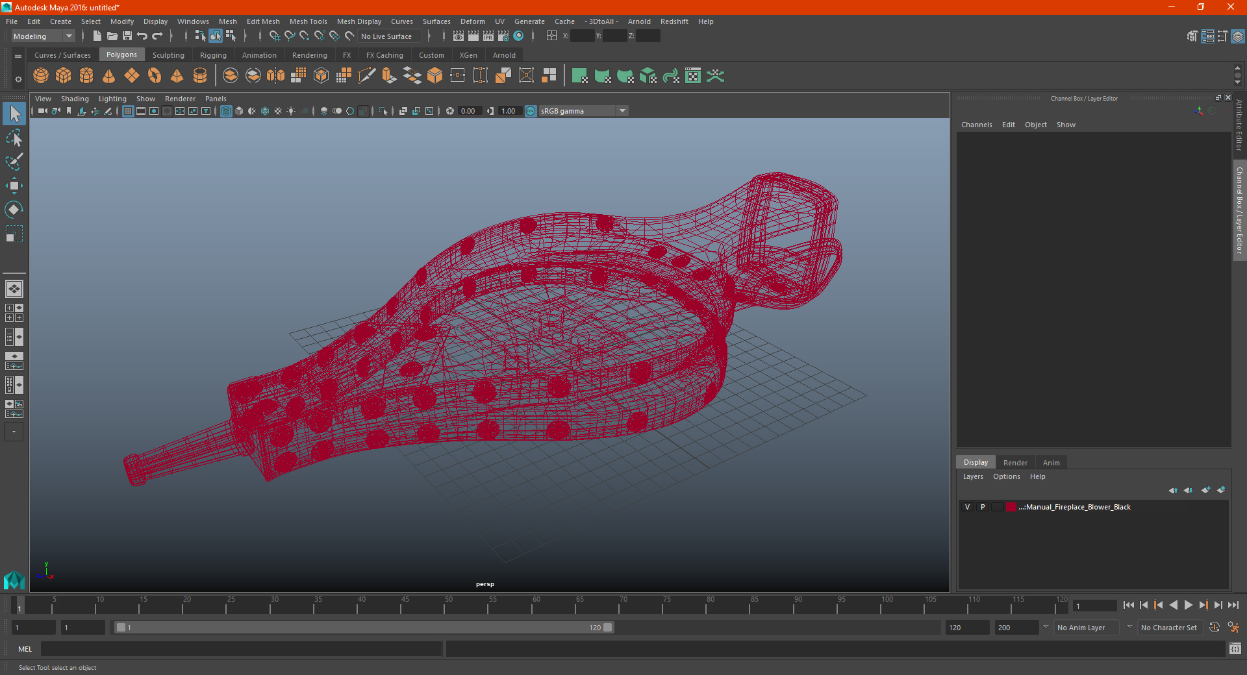
Task: Create a polygon sphere from the shelf
Action: pos(41,76)
